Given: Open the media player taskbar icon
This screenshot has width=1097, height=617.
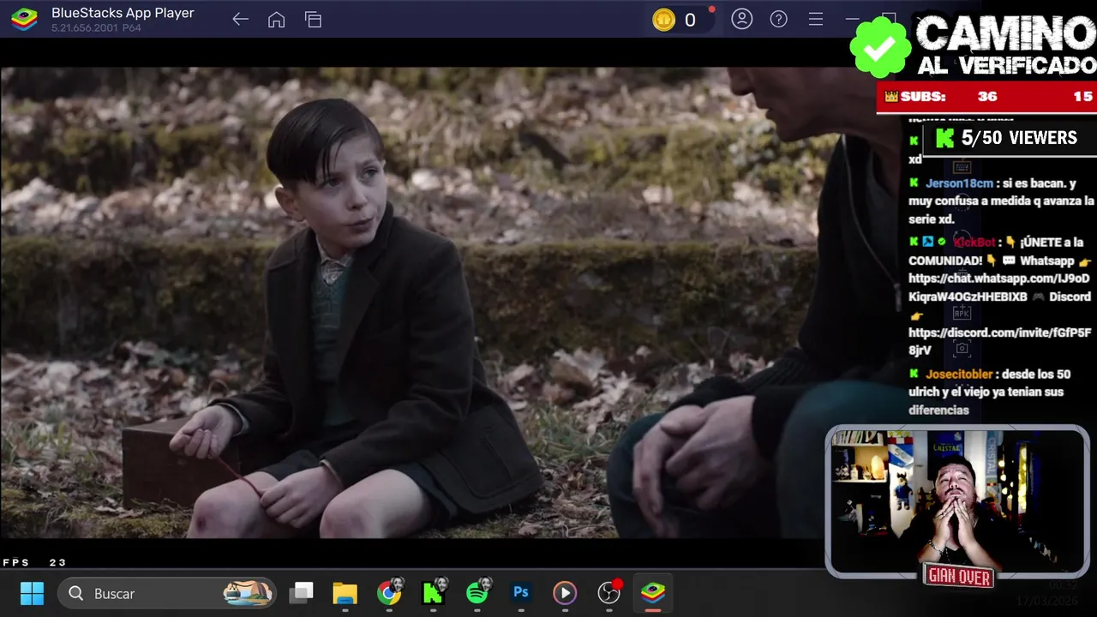Looking at the screenshot, I should coord(564,593).
